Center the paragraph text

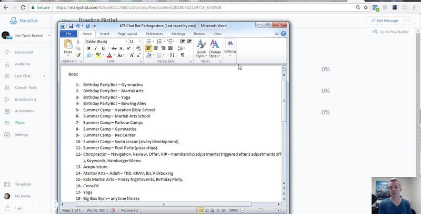coord(156,48)
